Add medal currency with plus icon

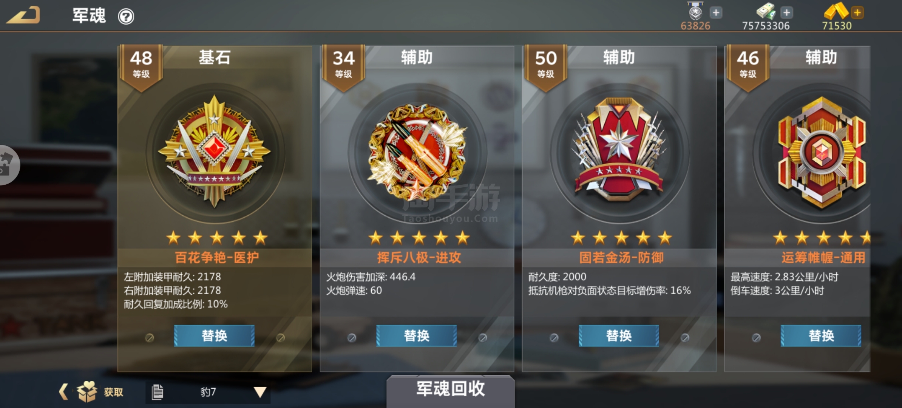click(716, 12)
